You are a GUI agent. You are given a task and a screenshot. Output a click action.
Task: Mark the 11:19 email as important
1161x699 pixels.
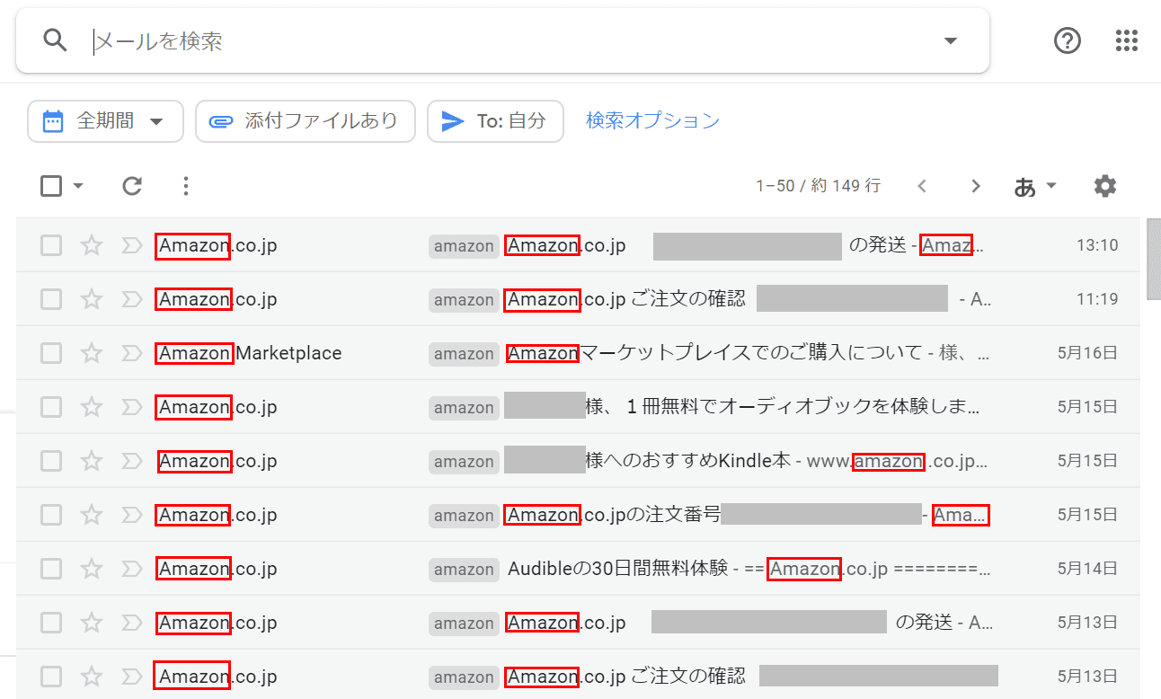tap(132, 299)
